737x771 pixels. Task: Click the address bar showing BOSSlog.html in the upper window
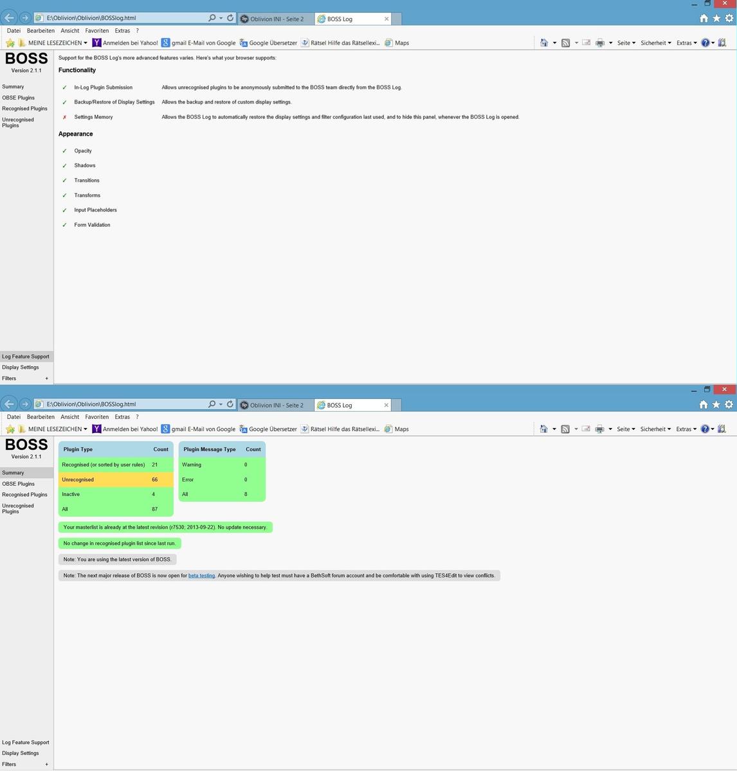click(x=122, y=18)
